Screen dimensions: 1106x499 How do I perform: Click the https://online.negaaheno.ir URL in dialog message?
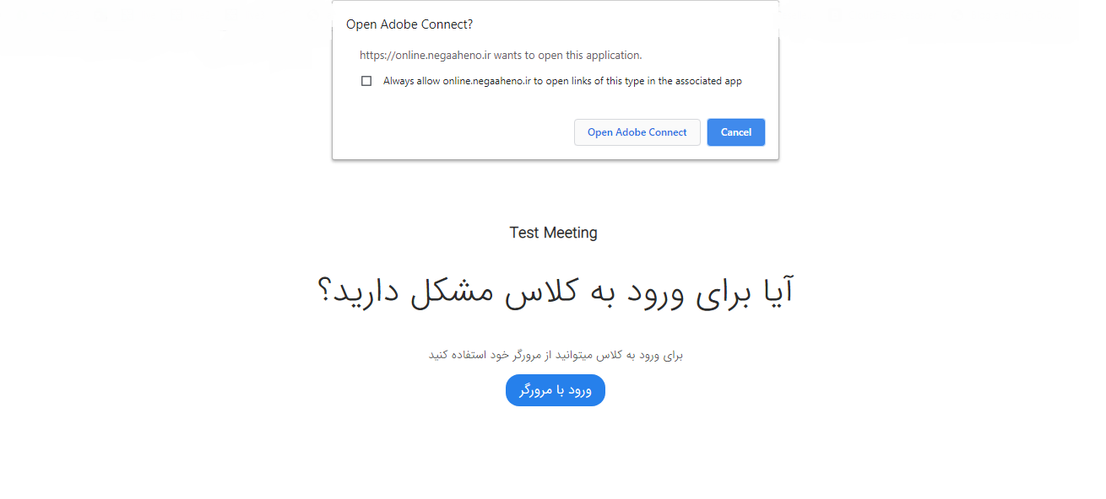[425, 56]
